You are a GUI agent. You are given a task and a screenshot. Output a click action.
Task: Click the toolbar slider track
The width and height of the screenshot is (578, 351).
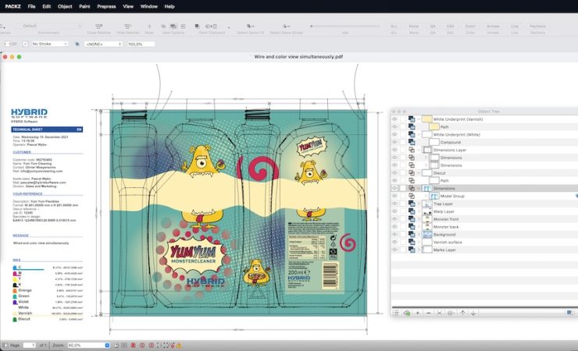pyautogui.click(x=345, y=26)
